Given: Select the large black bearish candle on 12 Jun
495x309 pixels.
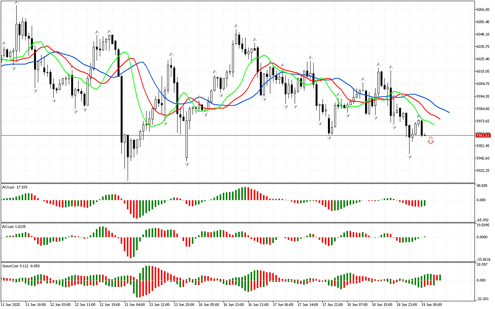Looking at the screenshot, I should (x=121, y=109).
